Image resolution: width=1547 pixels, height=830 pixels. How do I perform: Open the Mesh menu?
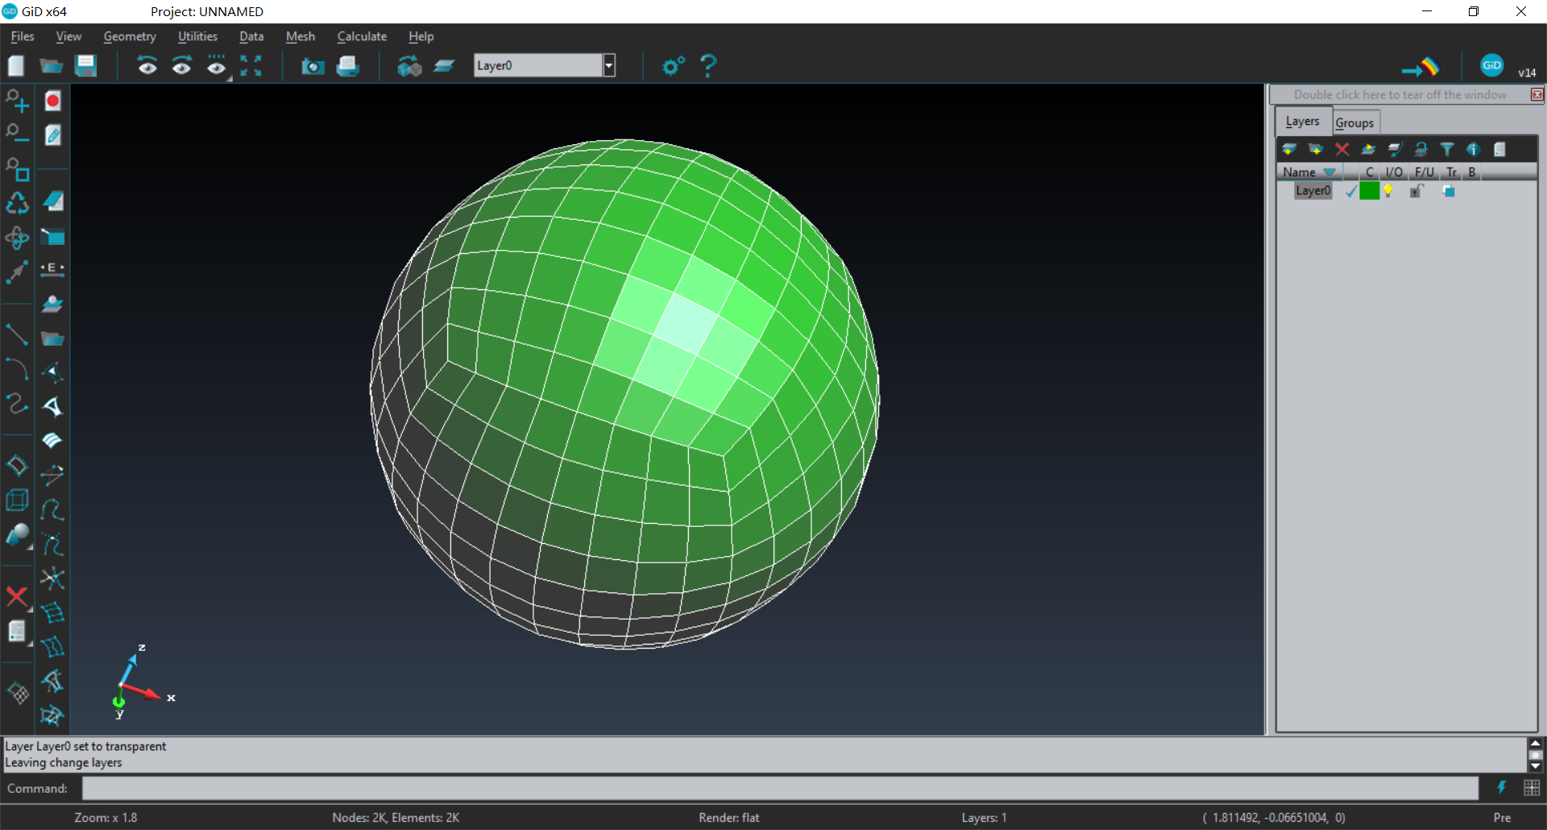click(300, 36)
